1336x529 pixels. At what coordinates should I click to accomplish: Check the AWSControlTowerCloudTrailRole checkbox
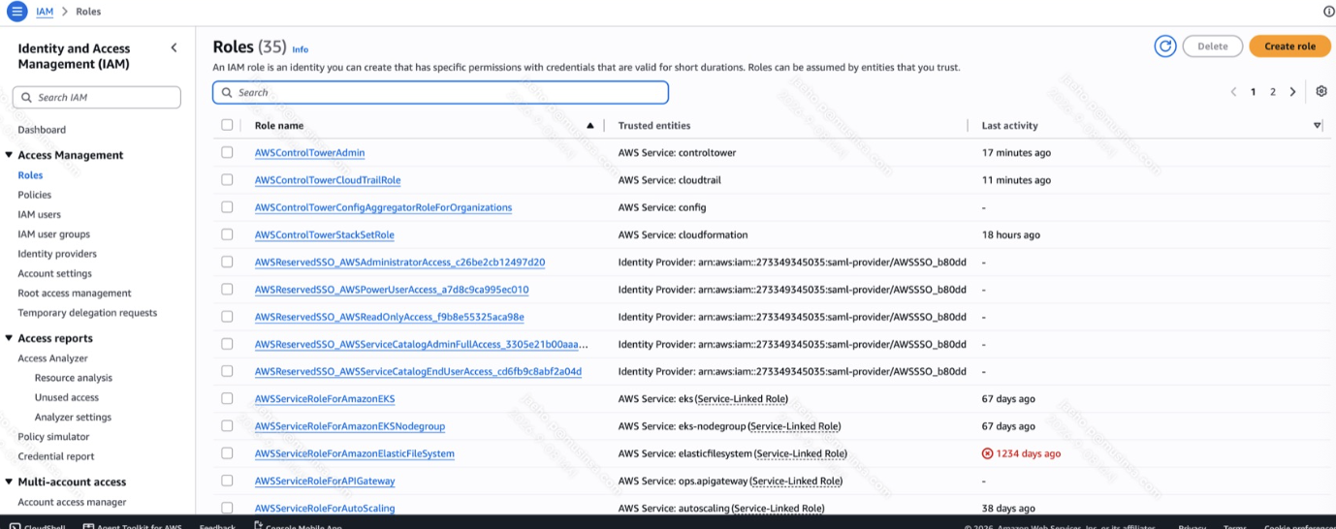pyautogui.click(x=227, y=179)
